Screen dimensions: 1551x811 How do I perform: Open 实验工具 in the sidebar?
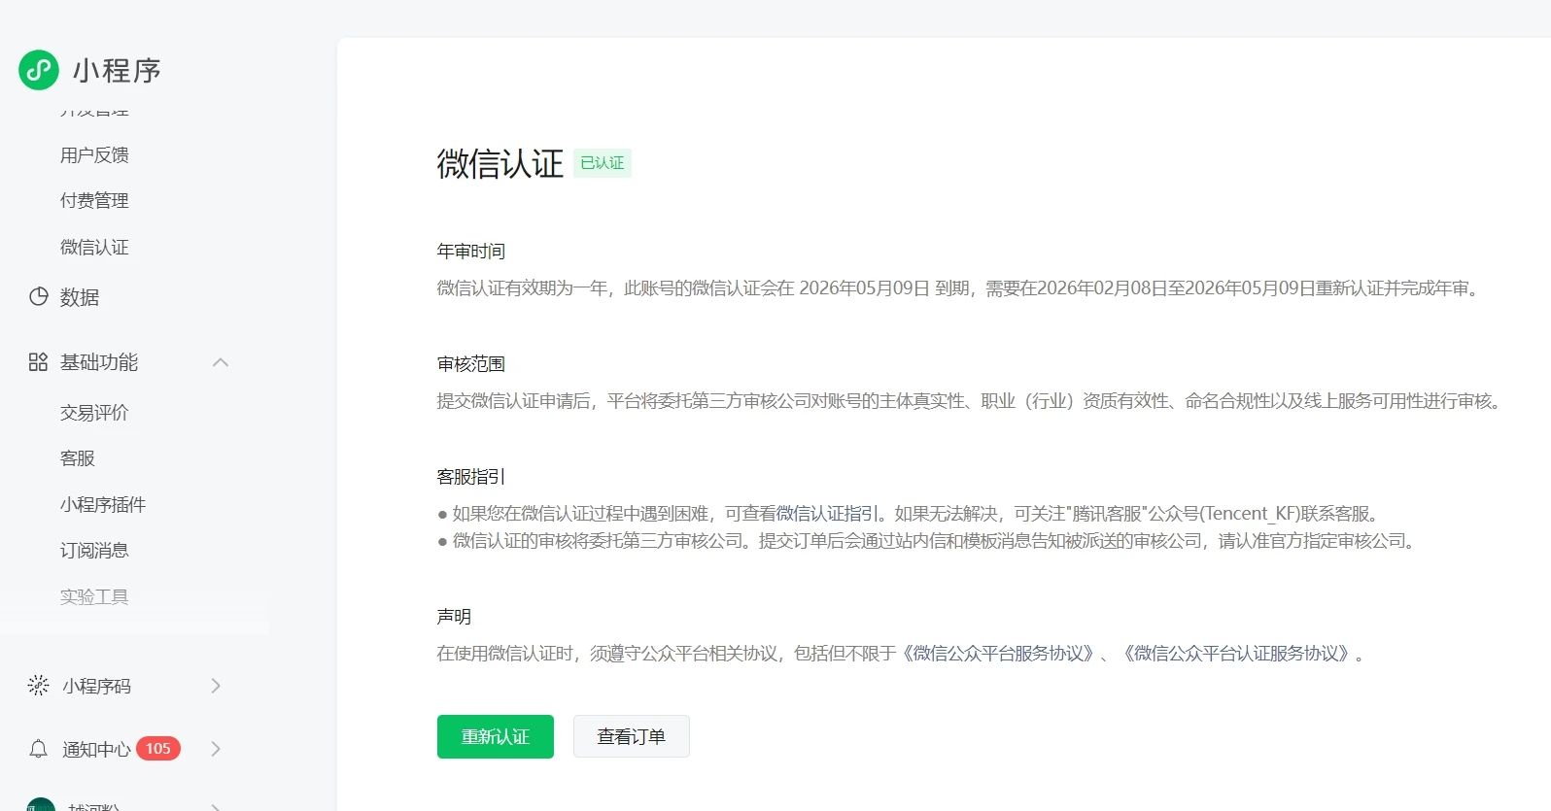94,596
